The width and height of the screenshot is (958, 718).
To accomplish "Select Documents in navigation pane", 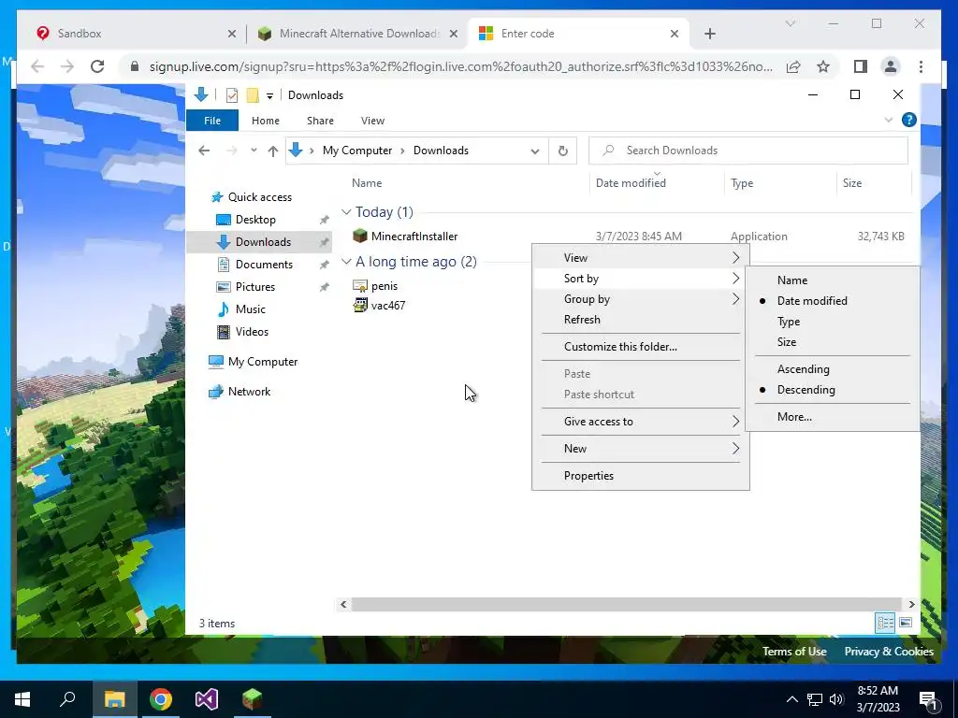I will point(264,265).
